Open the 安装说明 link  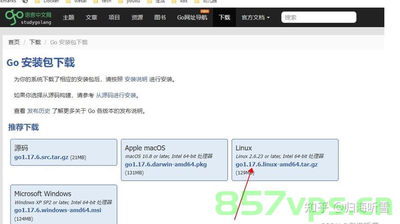pos(136,79)
